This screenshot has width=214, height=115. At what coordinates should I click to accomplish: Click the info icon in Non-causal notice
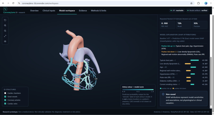click(x=163, y=94)
